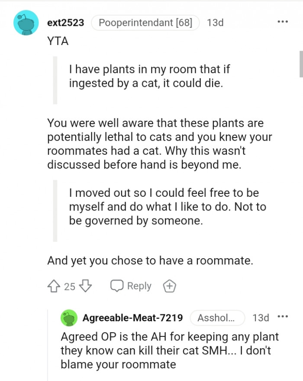
Task: Click the 13d timestamp on ext2523's comment
Action: (215, 22)
